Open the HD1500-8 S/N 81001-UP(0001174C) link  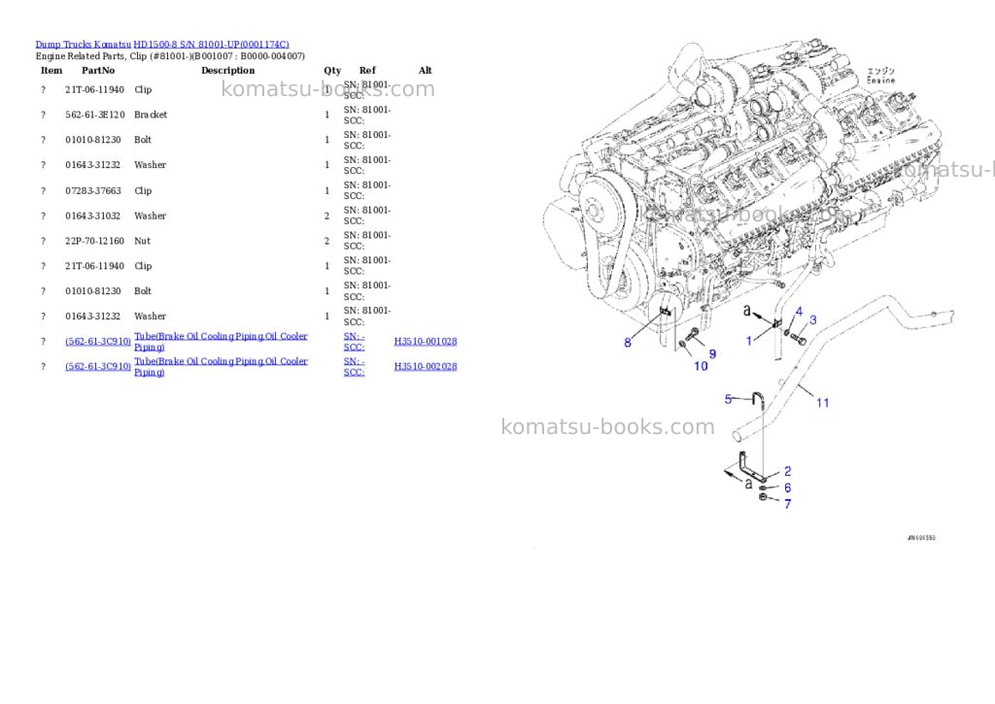click(x=211, y=45)
